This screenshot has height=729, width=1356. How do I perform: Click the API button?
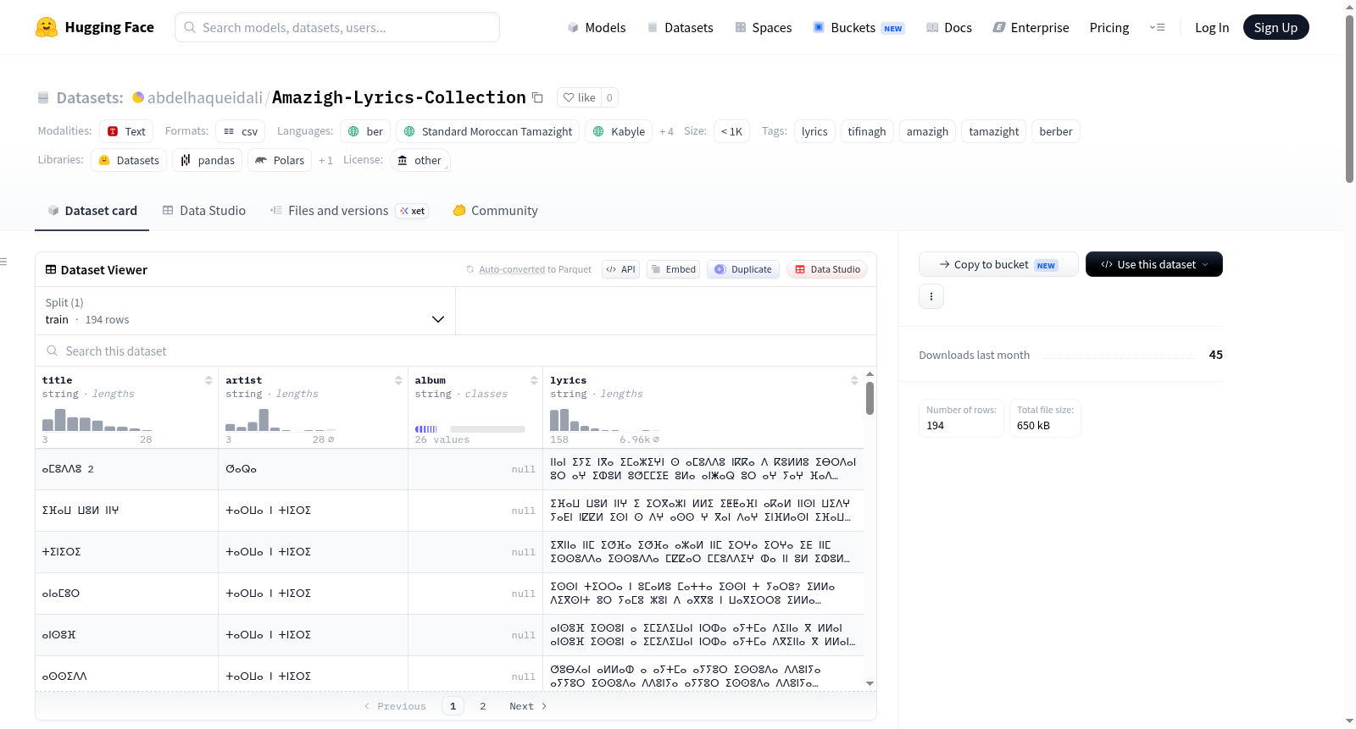620,269
